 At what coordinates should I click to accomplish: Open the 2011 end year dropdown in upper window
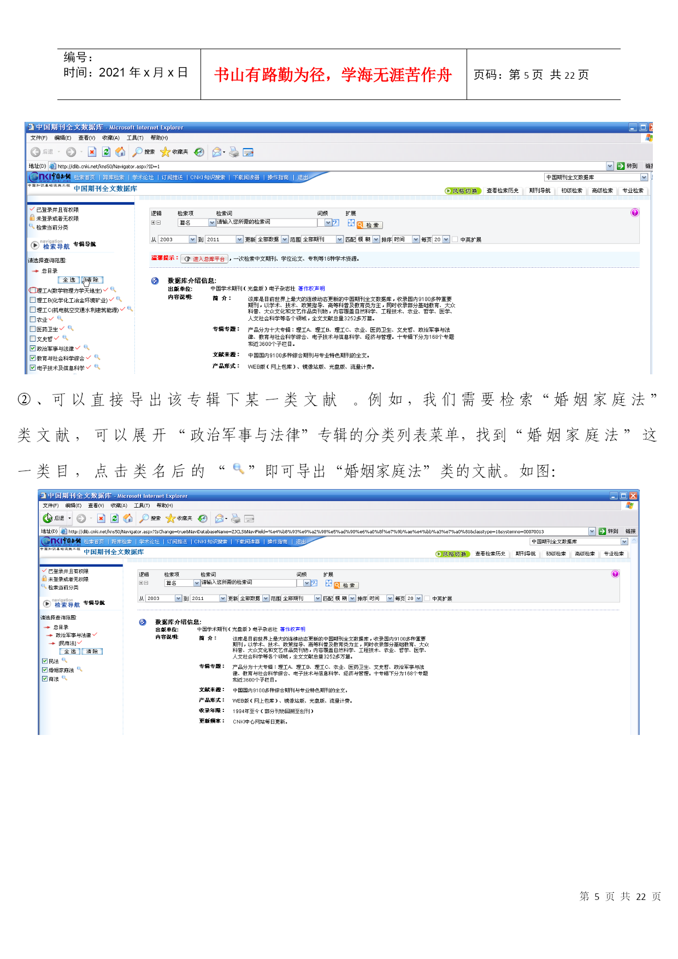(239, 239)
